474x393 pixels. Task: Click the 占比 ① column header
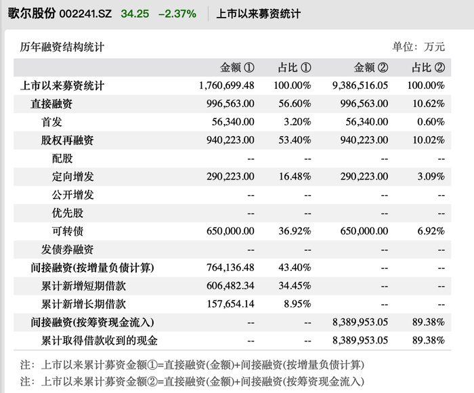coord(295,68)
